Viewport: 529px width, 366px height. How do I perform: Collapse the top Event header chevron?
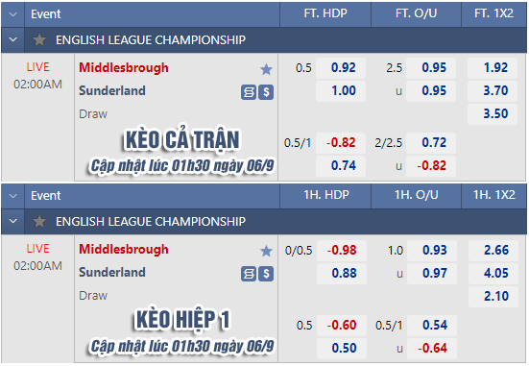coord(13,14)
